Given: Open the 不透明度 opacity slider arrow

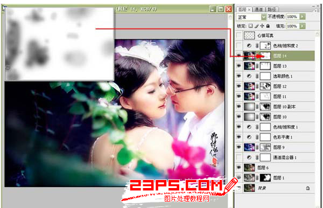Looking at the screenshot, I should click(303, 17).
